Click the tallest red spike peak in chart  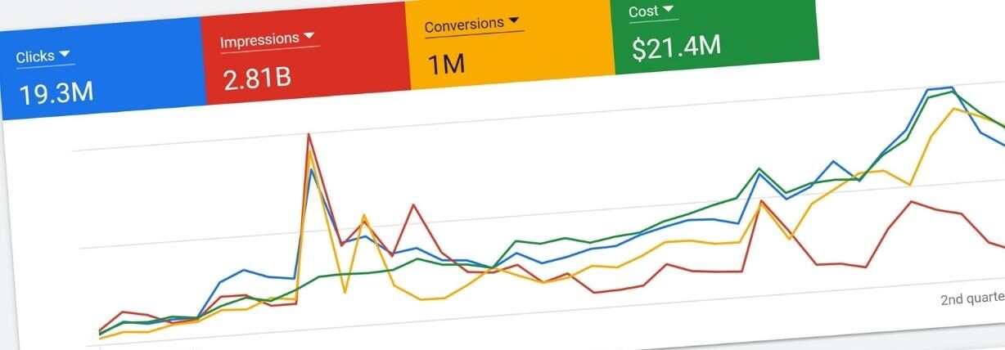tap(309, 134)
